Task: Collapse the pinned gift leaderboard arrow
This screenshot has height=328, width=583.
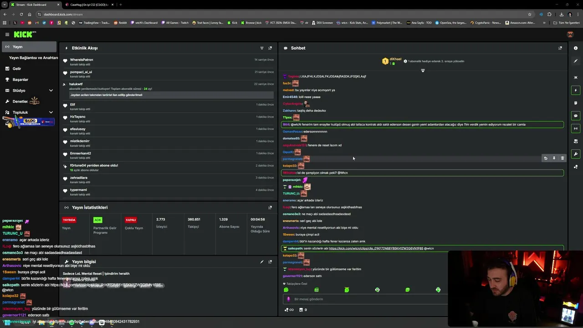Action: [423, 71]
